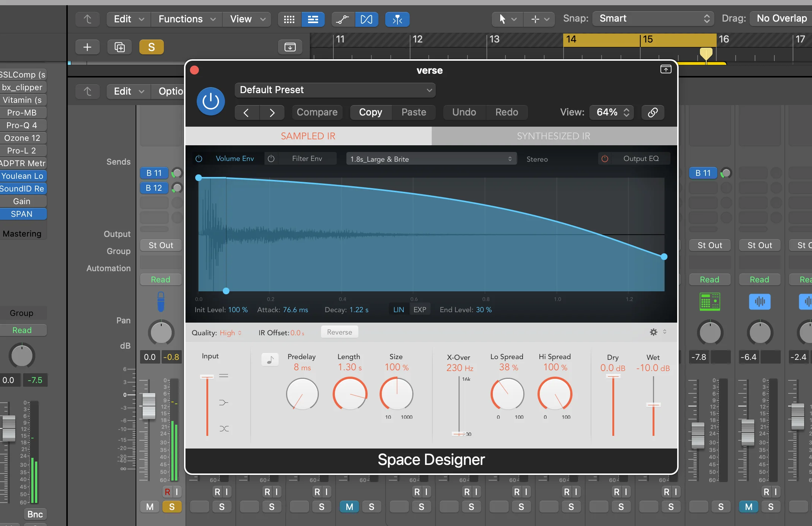The width and height of the screenshot is (812, 526).
Task: Adjust the Wet level slider
Action: pos(653,404)
